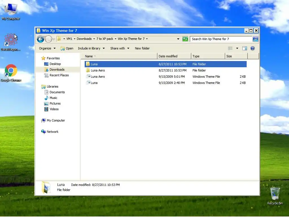Select Downloads under Favorites

[x=57, y=70]
